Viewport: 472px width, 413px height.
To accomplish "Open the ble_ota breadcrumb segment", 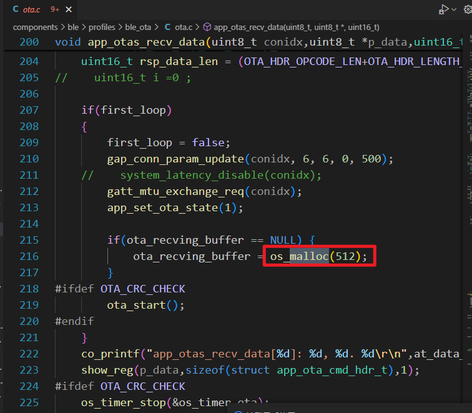I will tap(139, 27).
